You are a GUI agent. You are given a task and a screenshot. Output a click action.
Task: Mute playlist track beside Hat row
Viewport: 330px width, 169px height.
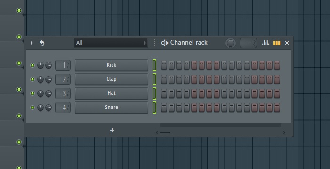[x=19, y=90]
